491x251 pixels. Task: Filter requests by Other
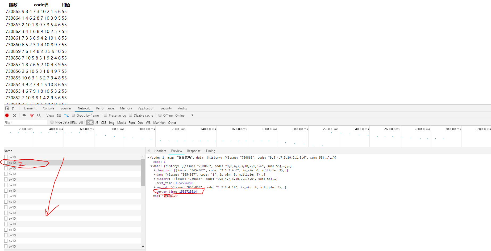[172, 123]
